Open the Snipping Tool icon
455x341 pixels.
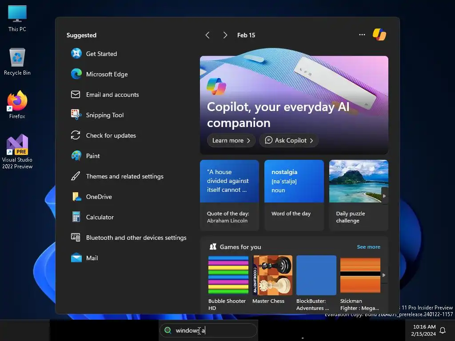click(76, 115)
